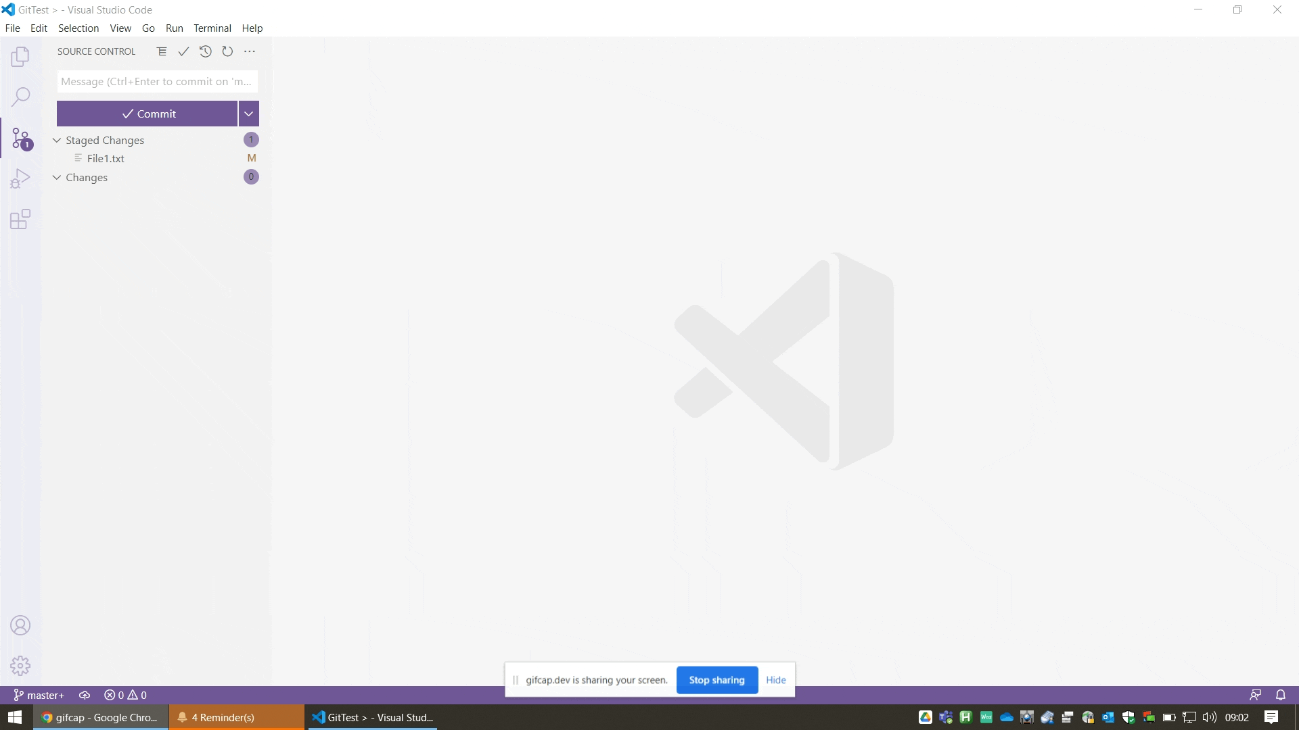Collapse the Changes section

pos(57,178)
